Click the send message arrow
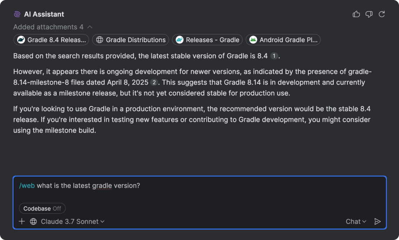 point(377,221)
